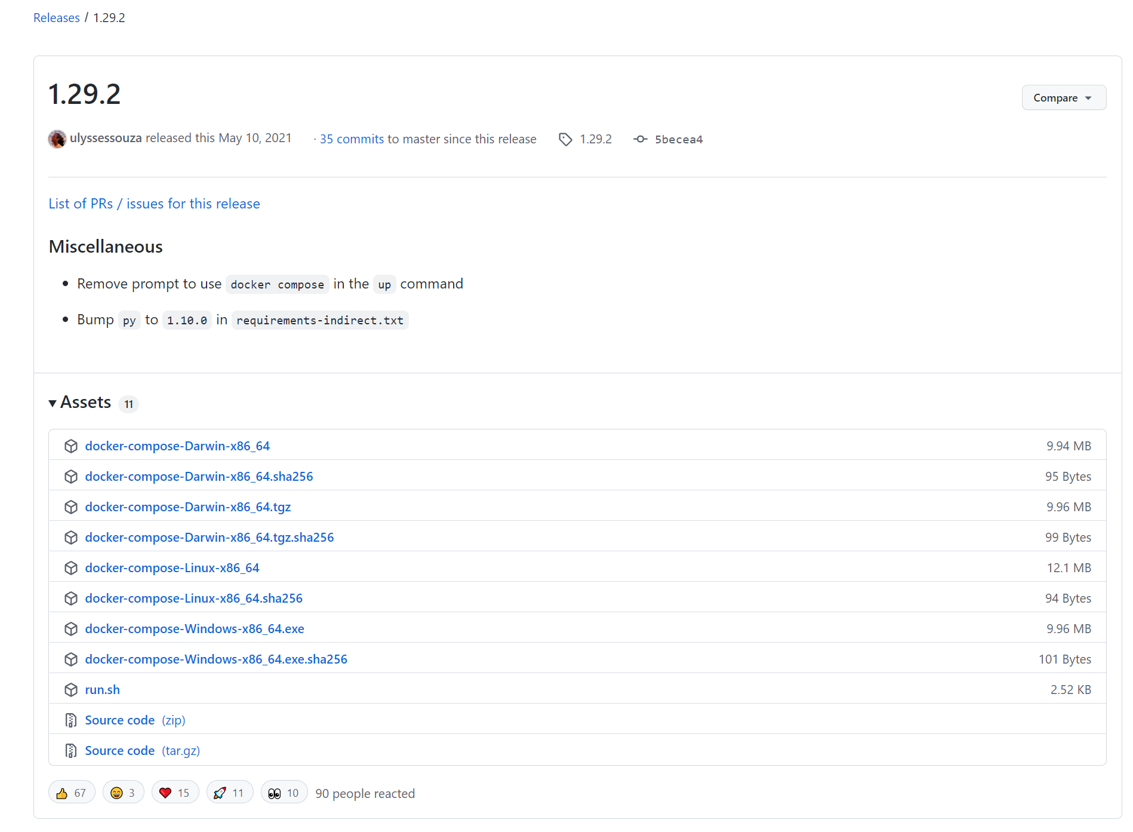Click the 35 commits link
The width and height of the screenshot is (1133, 832).
tap(352, 139)
